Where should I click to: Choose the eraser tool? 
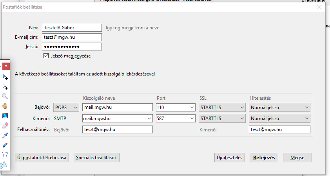pyautogui.click(x=5, y=126)
